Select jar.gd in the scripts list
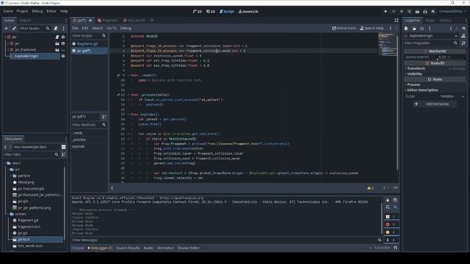 [x=89, y=51]
